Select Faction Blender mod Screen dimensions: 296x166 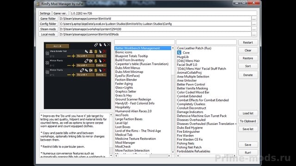[x=126, y=80]
